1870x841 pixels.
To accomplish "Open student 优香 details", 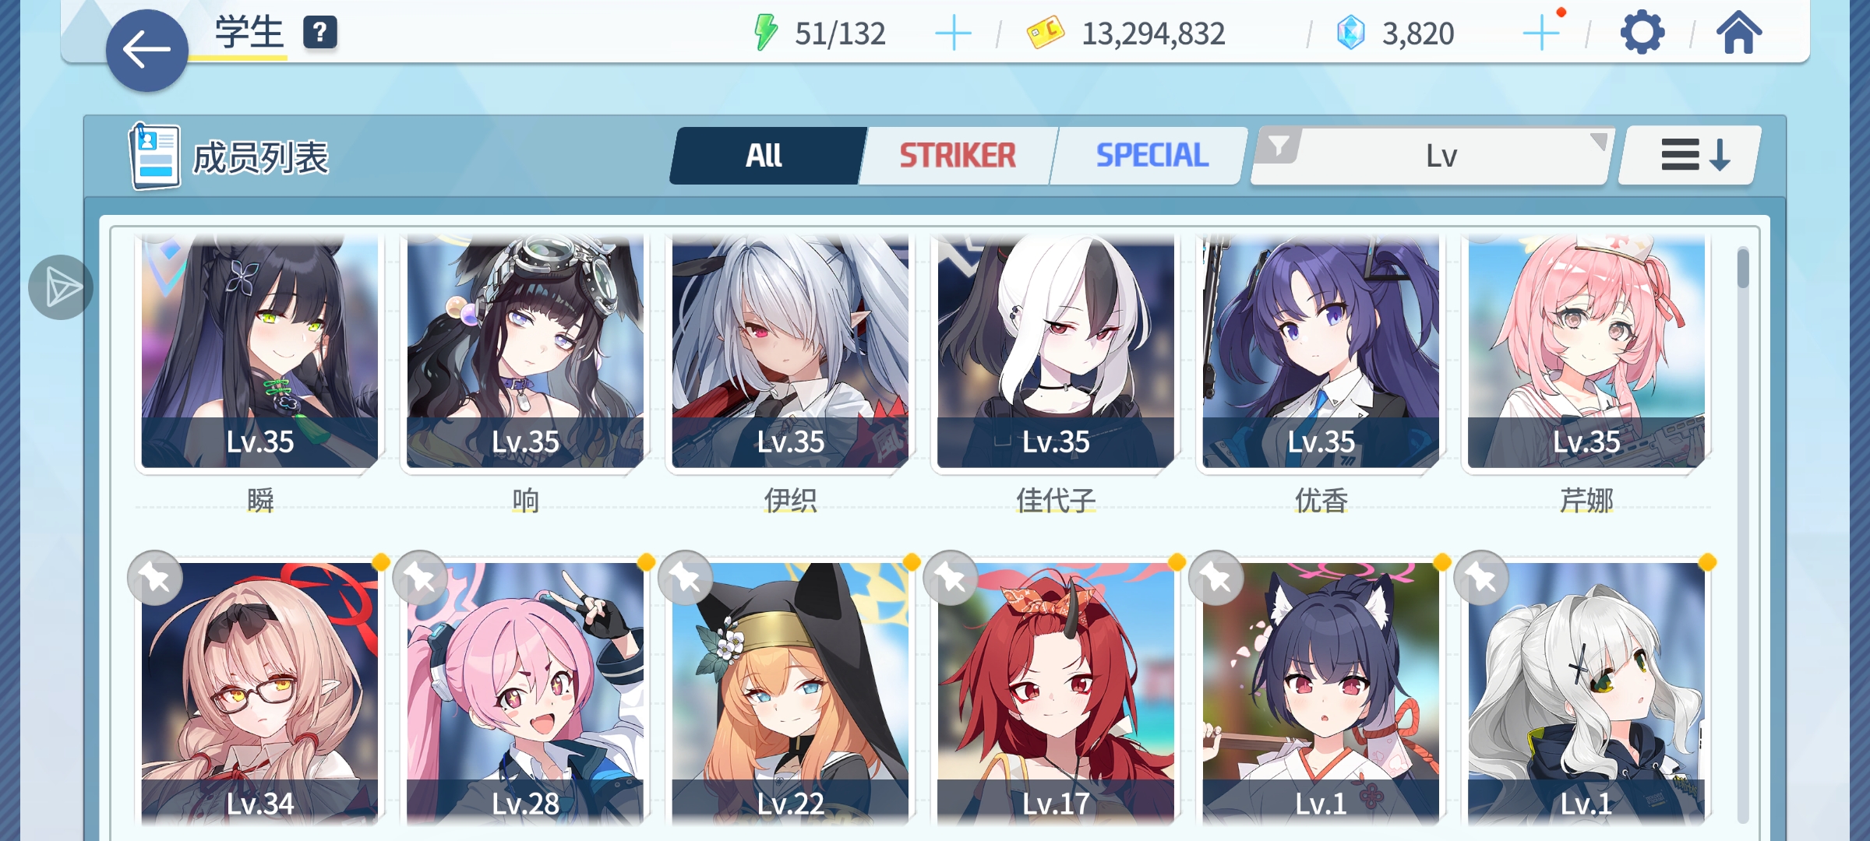I will click(x=1321, y=352).
